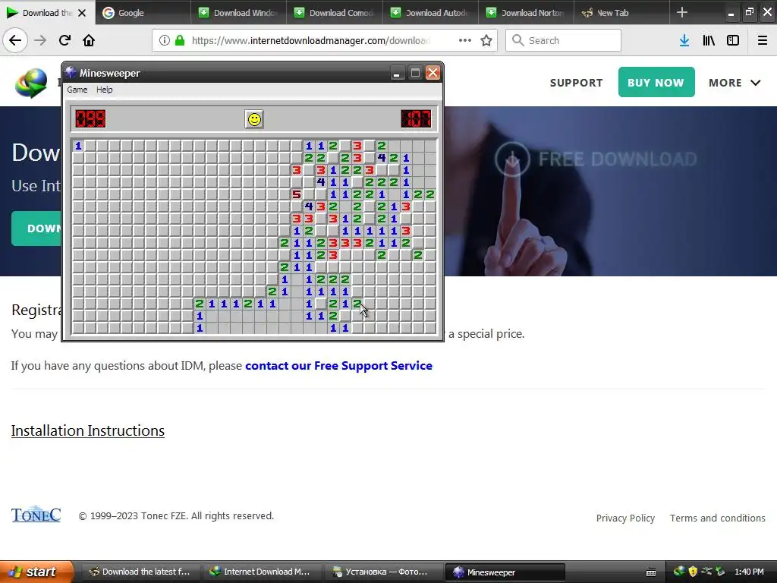Open a new tab with the plus button

coord(682,12)
